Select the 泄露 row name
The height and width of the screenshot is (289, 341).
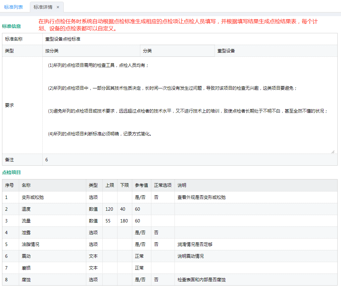(26, 233)
